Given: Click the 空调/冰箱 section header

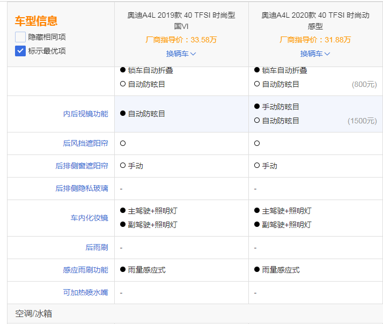Looking at the screenshot, I should pyautogui.click(x=34, y=313).
